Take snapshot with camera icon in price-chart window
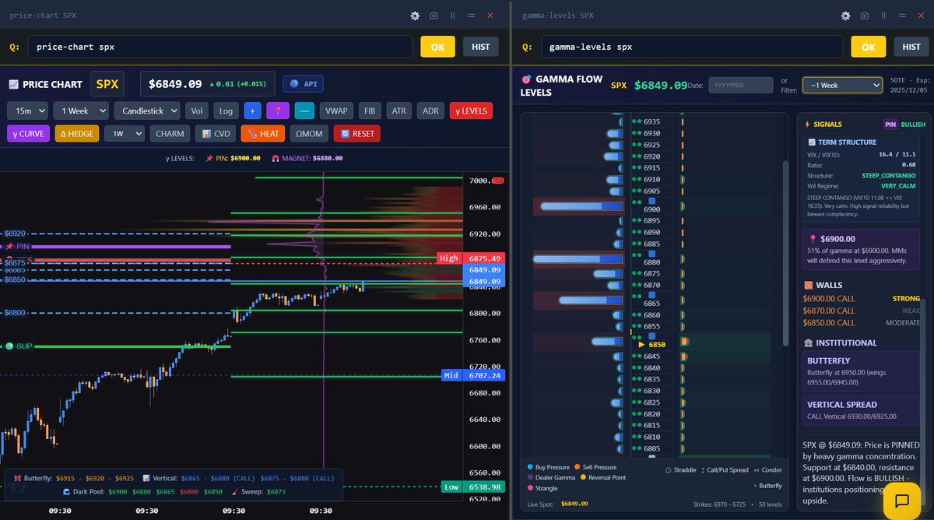 pos(434,16)
